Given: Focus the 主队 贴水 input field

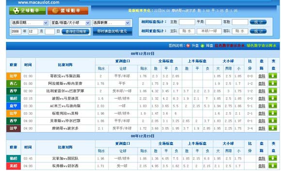Looking at the screenshot, I should 187,31.
